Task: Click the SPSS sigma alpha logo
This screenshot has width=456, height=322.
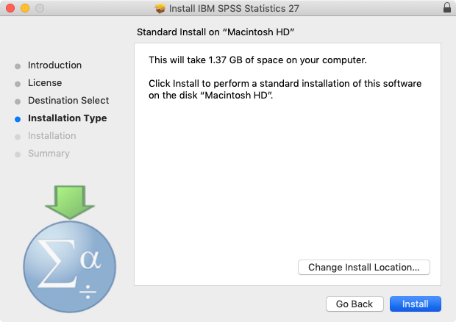Action: (x=70, y=266)
